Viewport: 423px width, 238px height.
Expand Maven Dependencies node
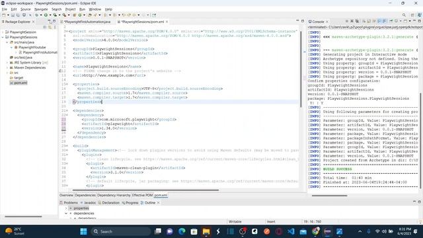click(7, 67)
